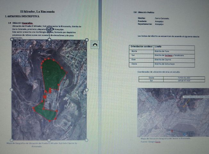Click the 'Arequipa' value next to Departamento
This screenshot has height=154, width=209.
pos(159,24)
